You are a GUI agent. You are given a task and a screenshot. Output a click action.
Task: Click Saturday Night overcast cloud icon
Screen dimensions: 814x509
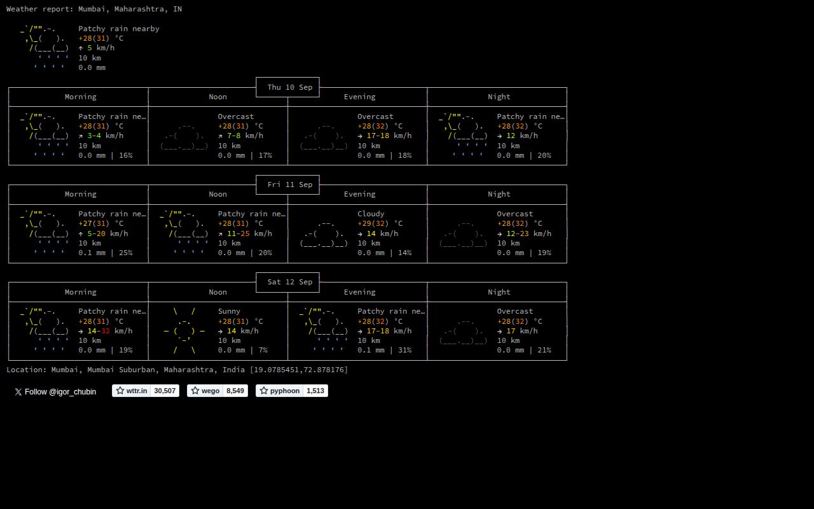click(463, 330)
